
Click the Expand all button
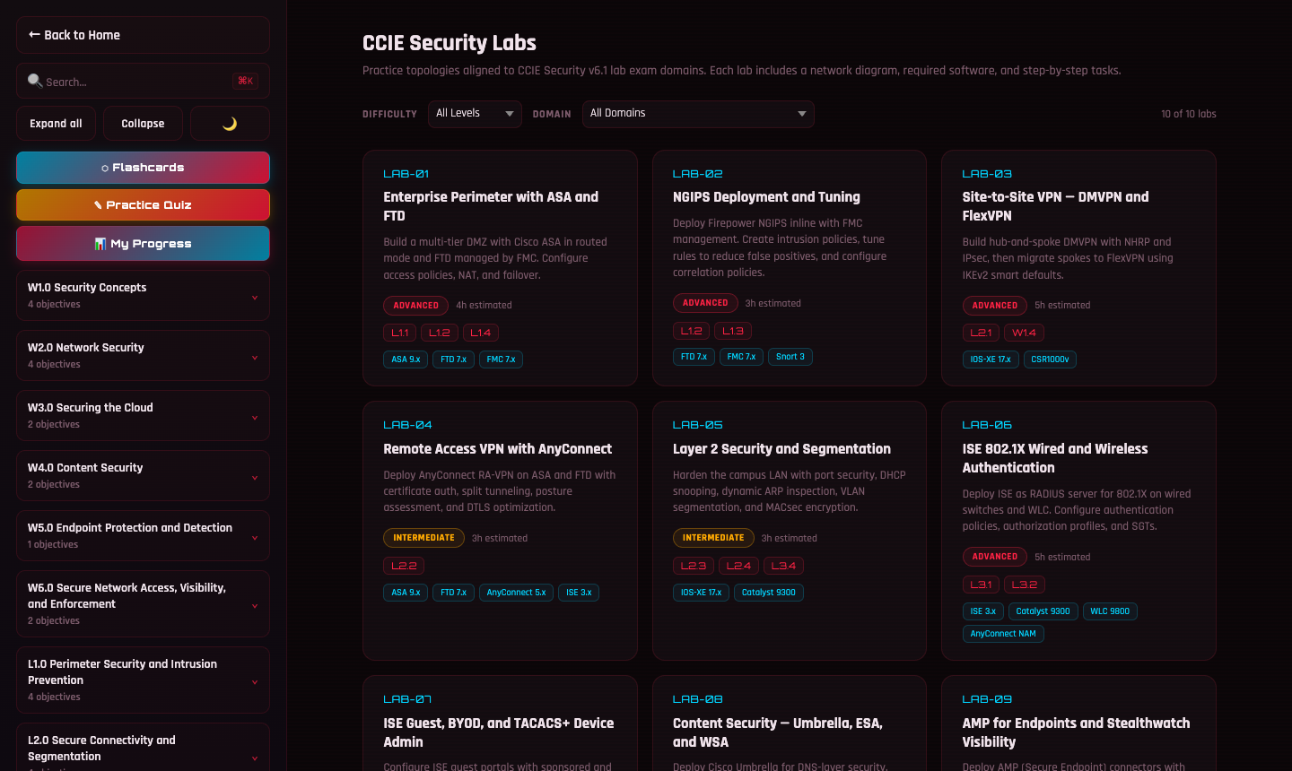[x=56, y=123]
